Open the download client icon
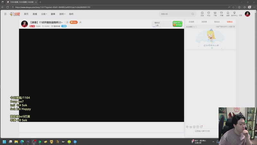257x145 pixels. 215,14
